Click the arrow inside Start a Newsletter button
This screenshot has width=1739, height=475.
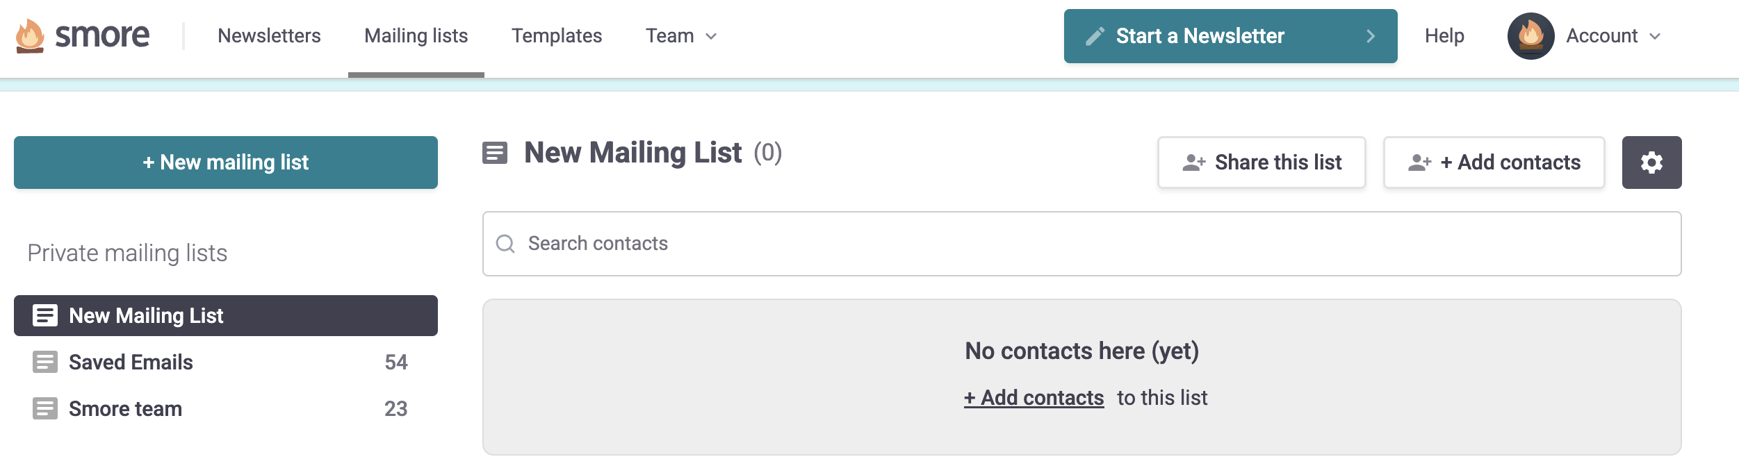1371,35
